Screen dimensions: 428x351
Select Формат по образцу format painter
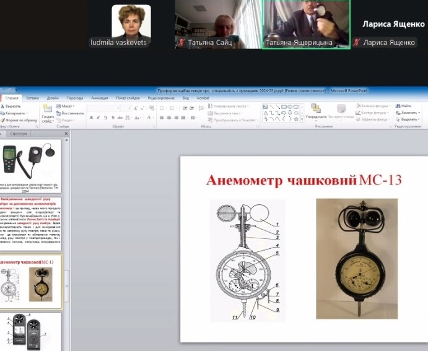tap(3, 121)
